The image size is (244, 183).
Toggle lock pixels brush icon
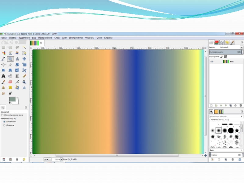(x=221, y=57)
